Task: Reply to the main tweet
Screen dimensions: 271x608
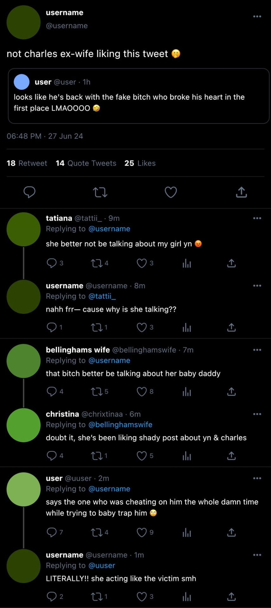Action: (x=29, y=192)
